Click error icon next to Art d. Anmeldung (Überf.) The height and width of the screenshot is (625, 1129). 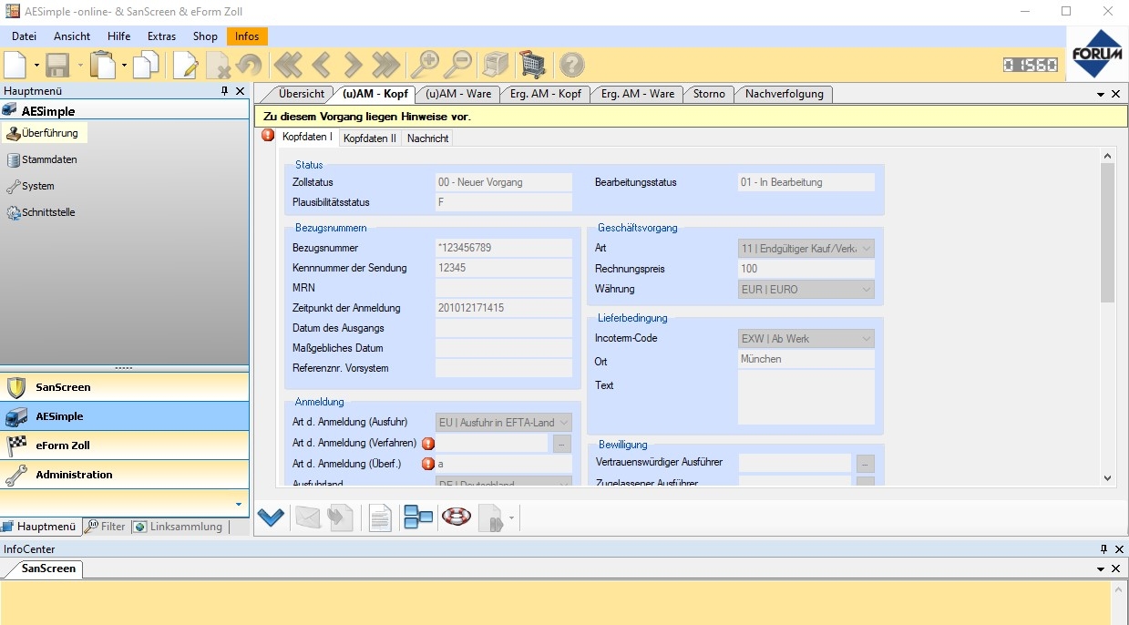[x=428, y=464]
